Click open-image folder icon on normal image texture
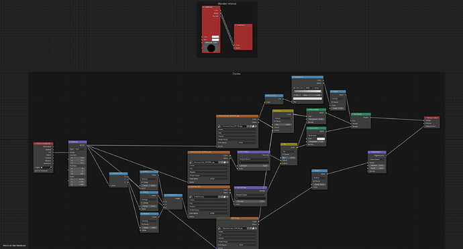This screenshot has width=463, height=249. click(225, 162)
